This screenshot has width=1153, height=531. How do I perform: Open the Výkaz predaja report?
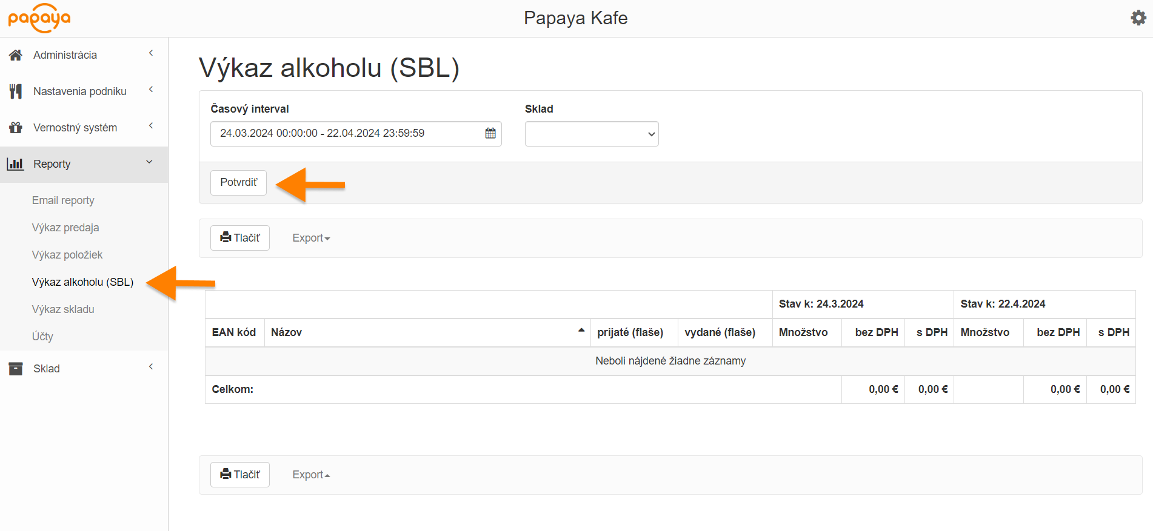coord(65,228)
